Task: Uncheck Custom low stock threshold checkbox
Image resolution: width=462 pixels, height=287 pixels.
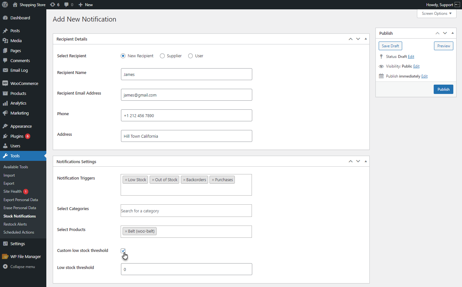Action: (123, 251)
